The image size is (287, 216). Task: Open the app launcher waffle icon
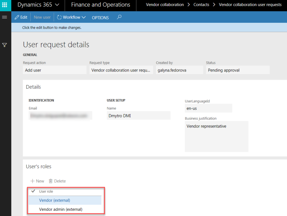pos(5,5)
